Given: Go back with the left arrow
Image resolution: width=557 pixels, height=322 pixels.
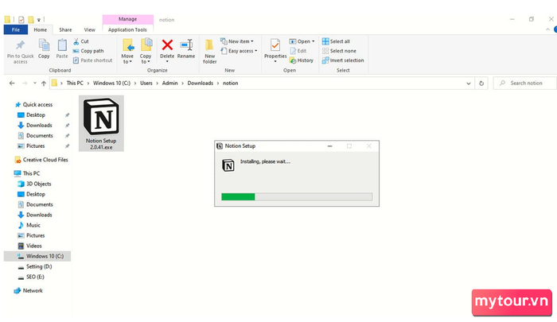Looking at the screenshot, I should pyautogui.click(x=12, y=83).
